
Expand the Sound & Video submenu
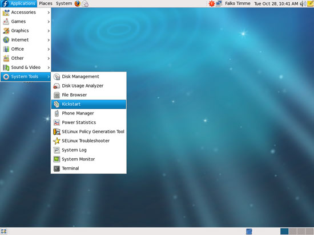[26, 68]
